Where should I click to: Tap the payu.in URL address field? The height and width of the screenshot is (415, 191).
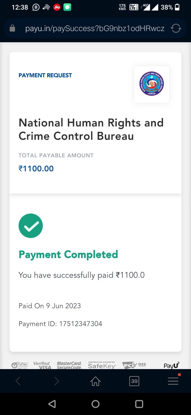point(95,28)
